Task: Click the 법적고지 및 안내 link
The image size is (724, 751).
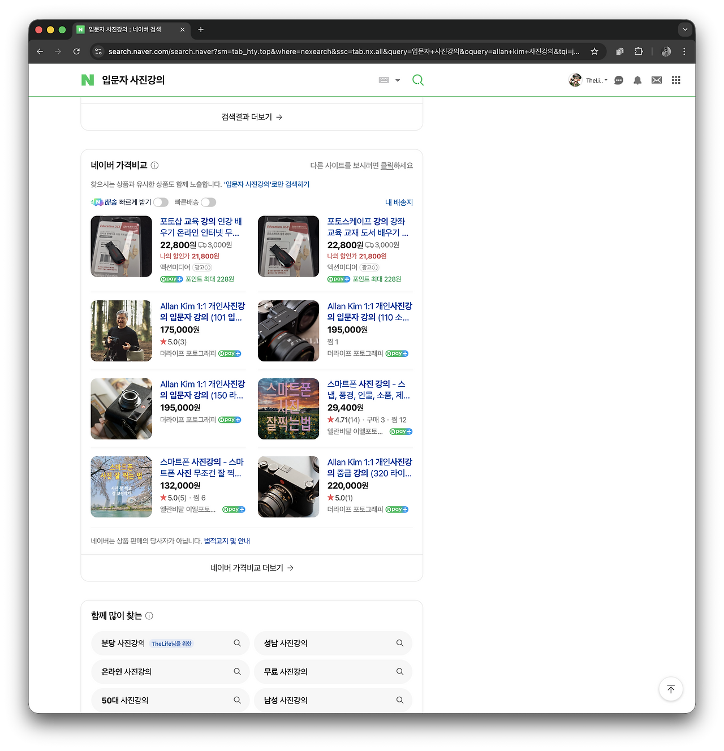Action: coord(227,541)
